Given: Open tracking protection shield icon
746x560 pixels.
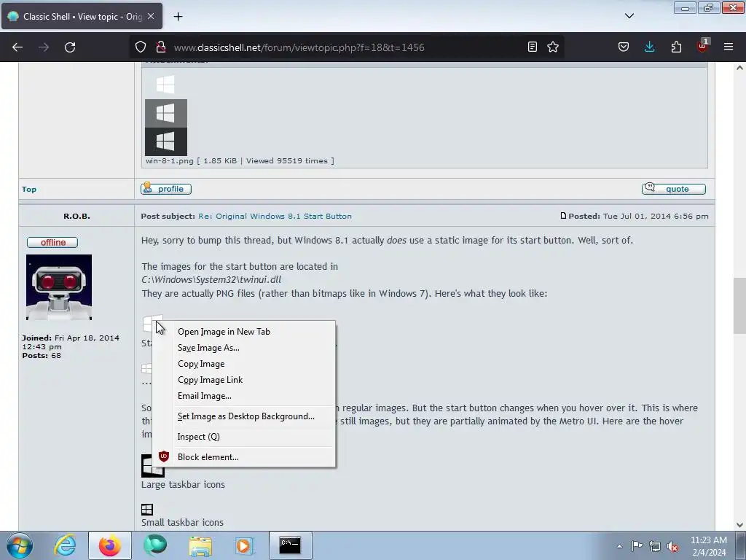Looking at the screenshot, I should click(141, 47).
